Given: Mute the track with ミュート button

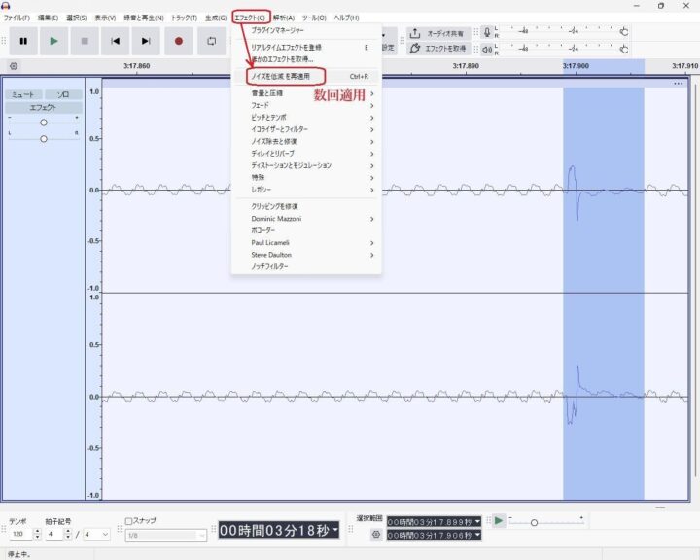Looking at the screenshot, I should (x=22, y=95).
